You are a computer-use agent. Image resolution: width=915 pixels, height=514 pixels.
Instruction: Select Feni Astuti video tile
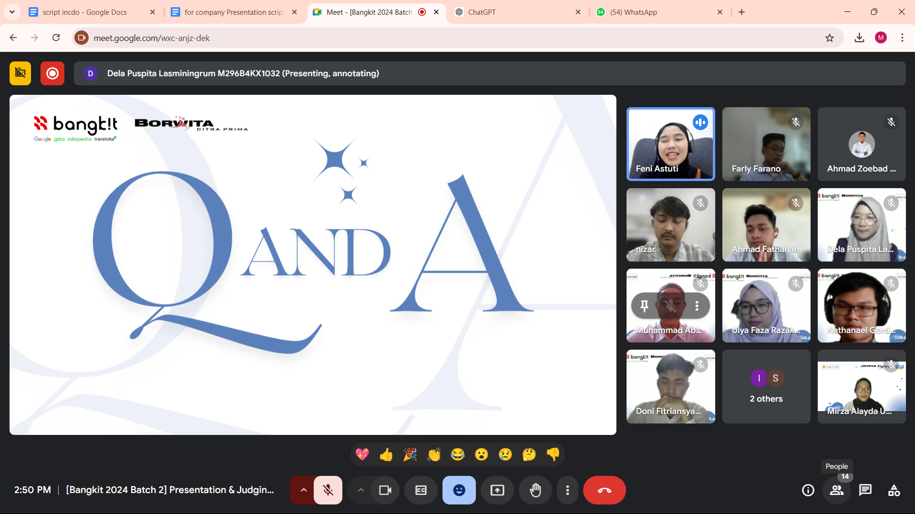click(x=671, y=144)
